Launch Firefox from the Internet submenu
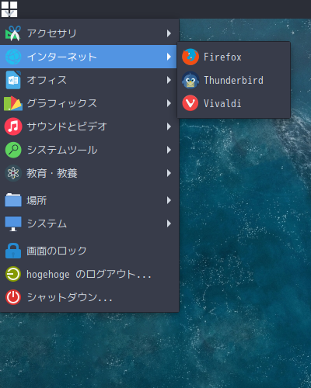311x388 pixels. [x=233, y=57]
